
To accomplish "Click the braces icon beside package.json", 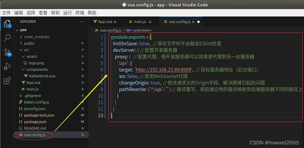I will coord(20,122).
